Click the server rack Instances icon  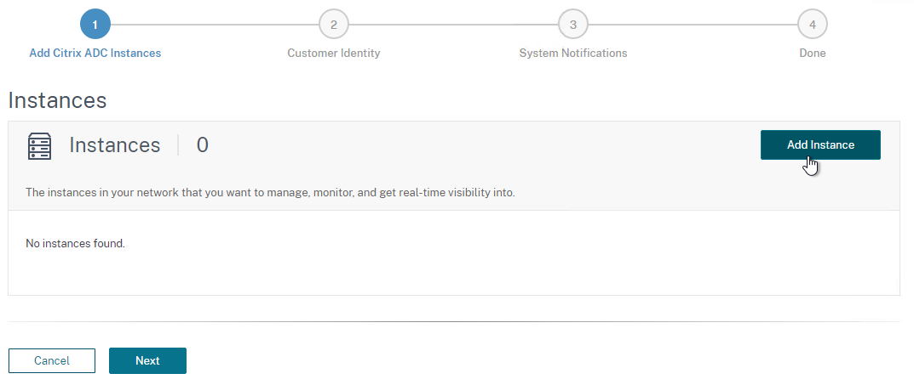tap(40, 146)
